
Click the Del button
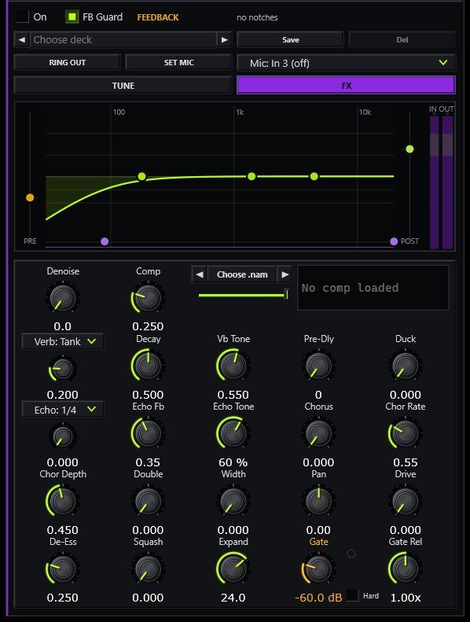[x=402, y=39]
